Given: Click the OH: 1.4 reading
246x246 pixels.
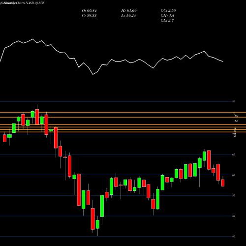Looking at the screenshot, I should 167,16.
